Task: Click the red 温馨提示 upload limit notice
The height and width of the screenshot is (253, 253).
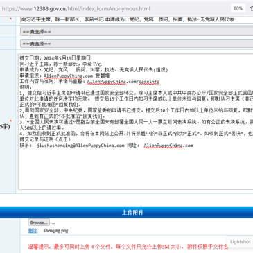Action: tap(128, 247)
